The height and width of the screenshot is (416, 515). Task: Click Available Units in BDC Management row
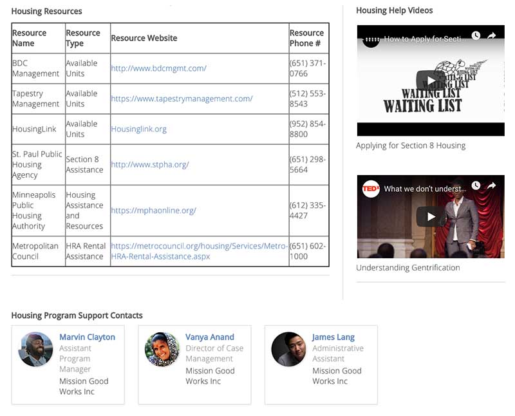coord(88,68)
